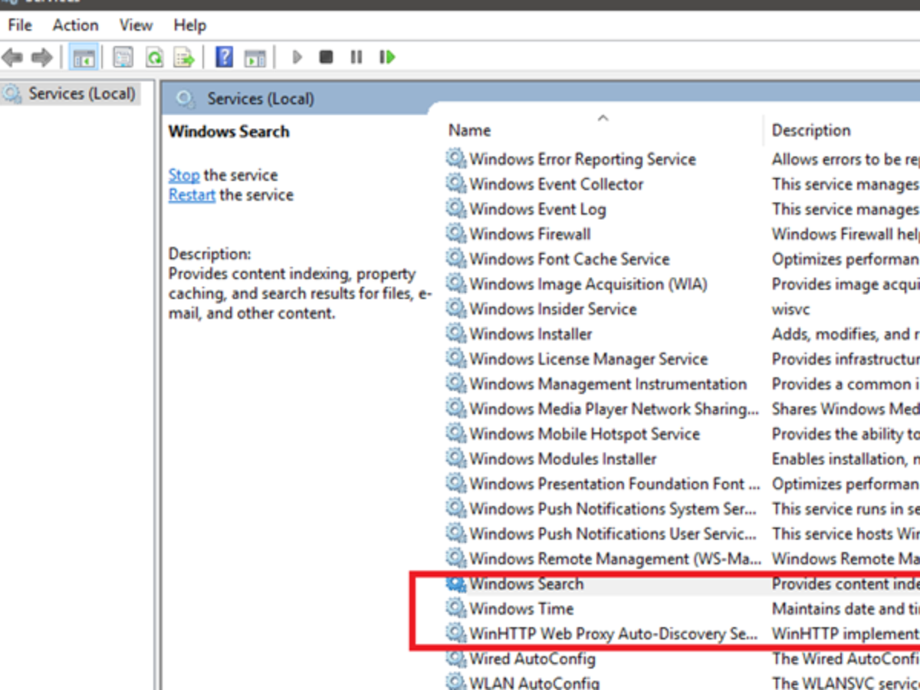The width and height of the screenshot is (920, 690).
Task: Click the Restart the service link
Action: tap(192, 195)
